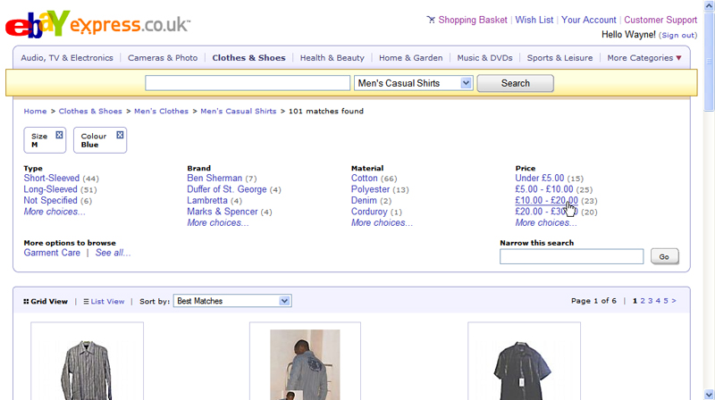Go to next results page arrow
Viewport: 715px width, 400px height.
click(x=674, y=301)
